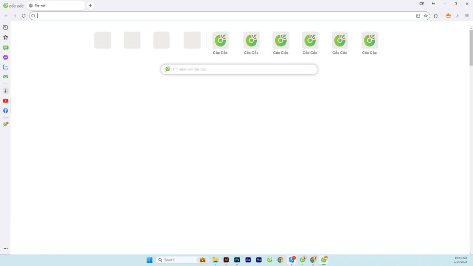Viewport: 473px width, 266px height.
Task: Expand the main hamburger menu
Action: tap(467, 16)
